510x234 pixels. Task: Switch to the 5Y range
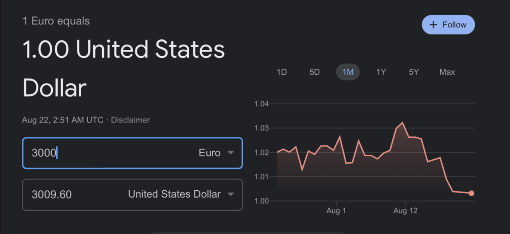click(414, 72)
